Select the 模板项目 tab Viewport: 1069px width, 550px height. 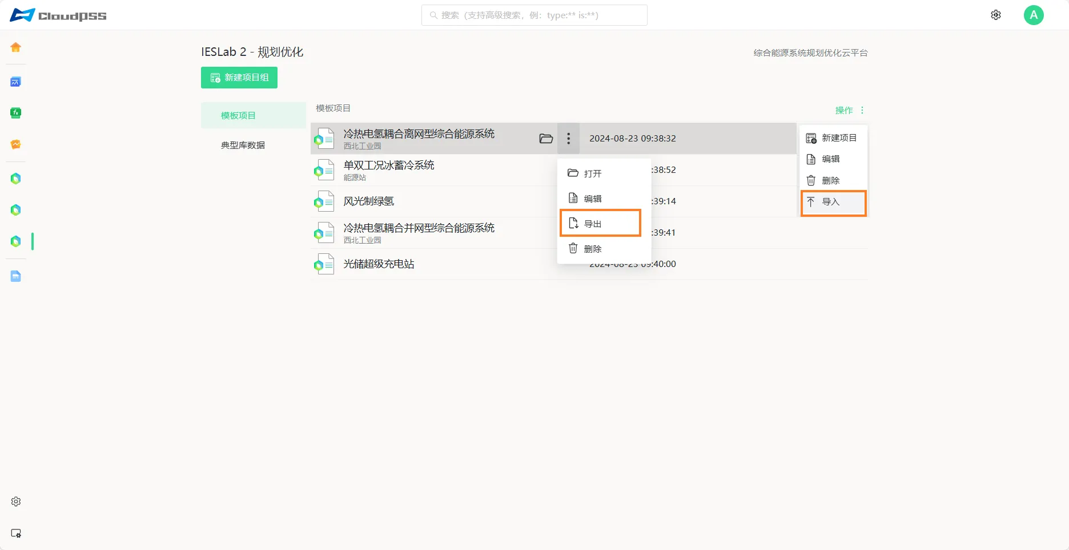pyautogui.click(x=254, y=115)
